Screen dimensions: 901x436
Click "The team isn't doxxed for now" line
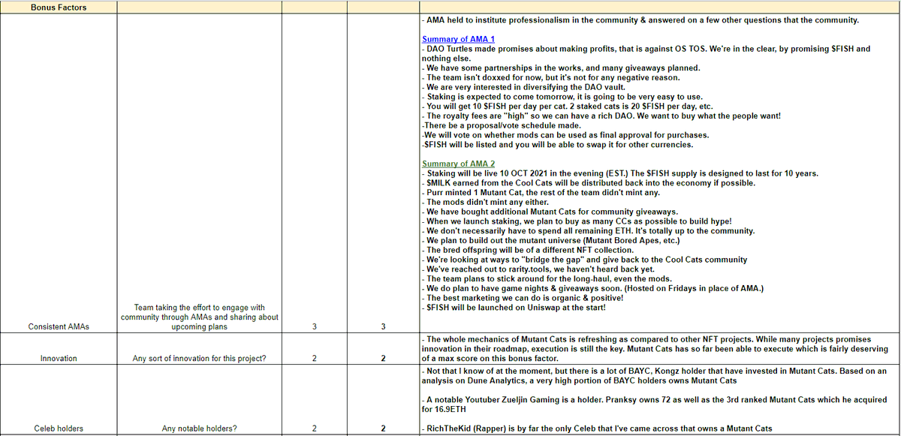551,78
